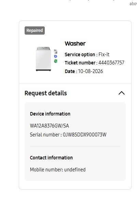Select ticket number 4440367757
Image resolution: width=137 pixels, height=219 pixels.
(111, 63)
